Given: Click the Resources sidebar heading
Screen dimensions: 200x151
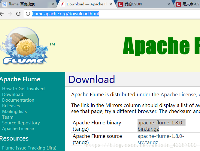Looking at the screenshot, I should tap(14, 138).
